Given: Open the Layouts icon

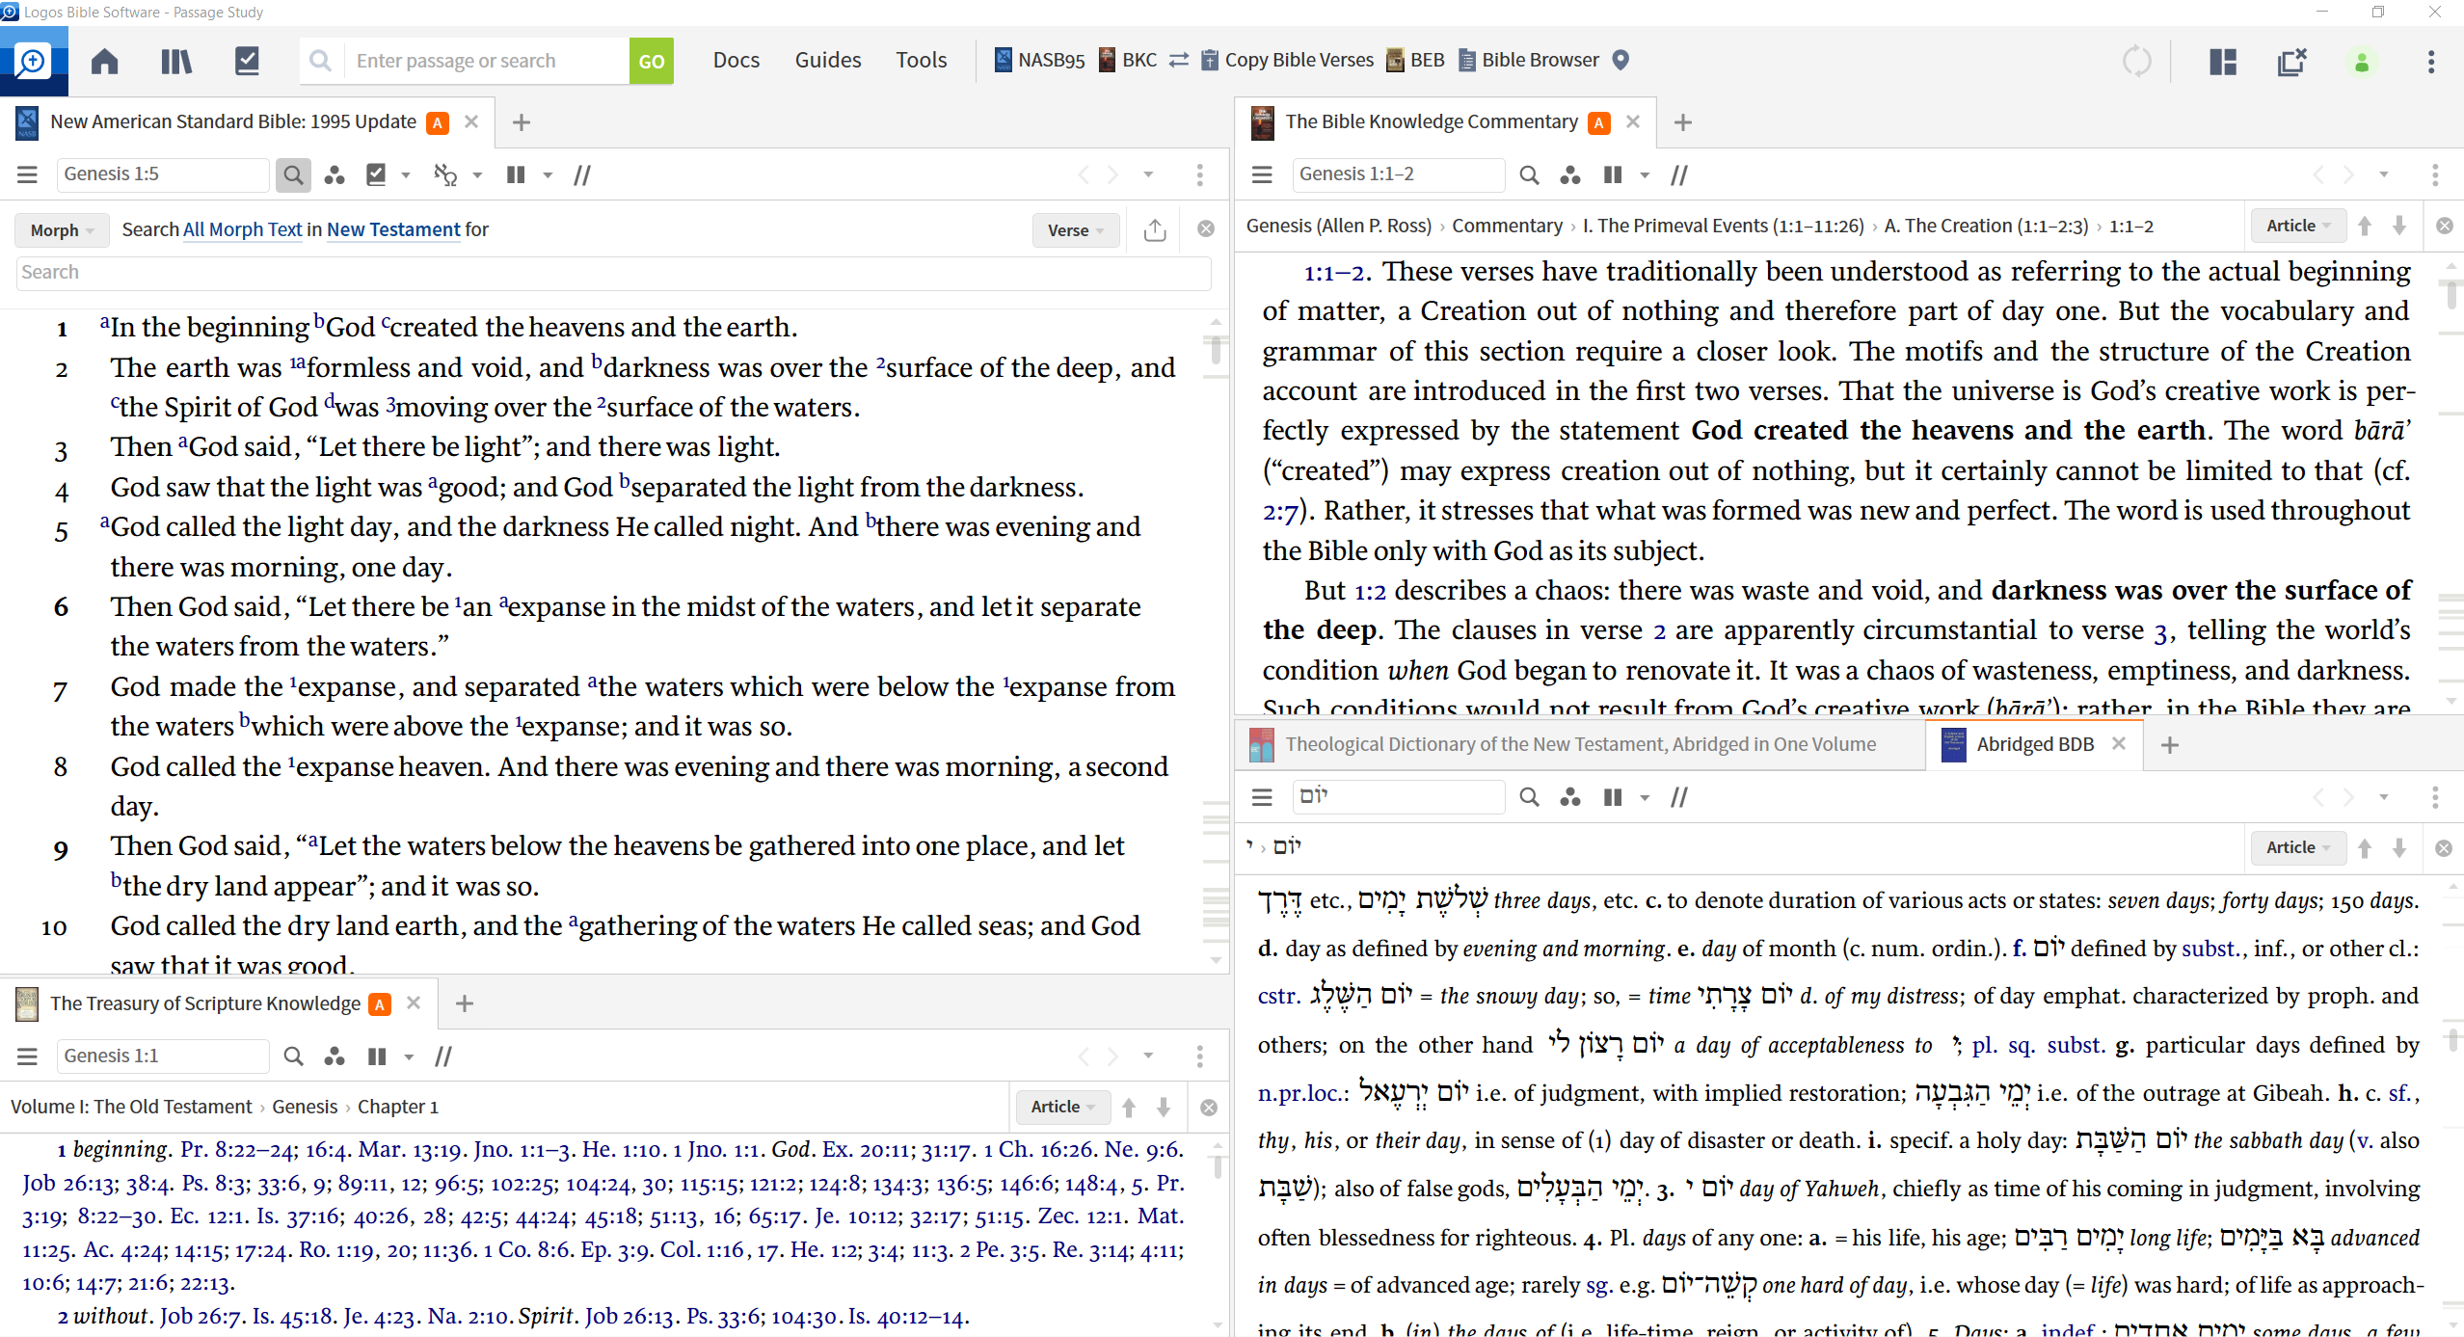Looking at the screenshot, I should [x=2222, y=62].
